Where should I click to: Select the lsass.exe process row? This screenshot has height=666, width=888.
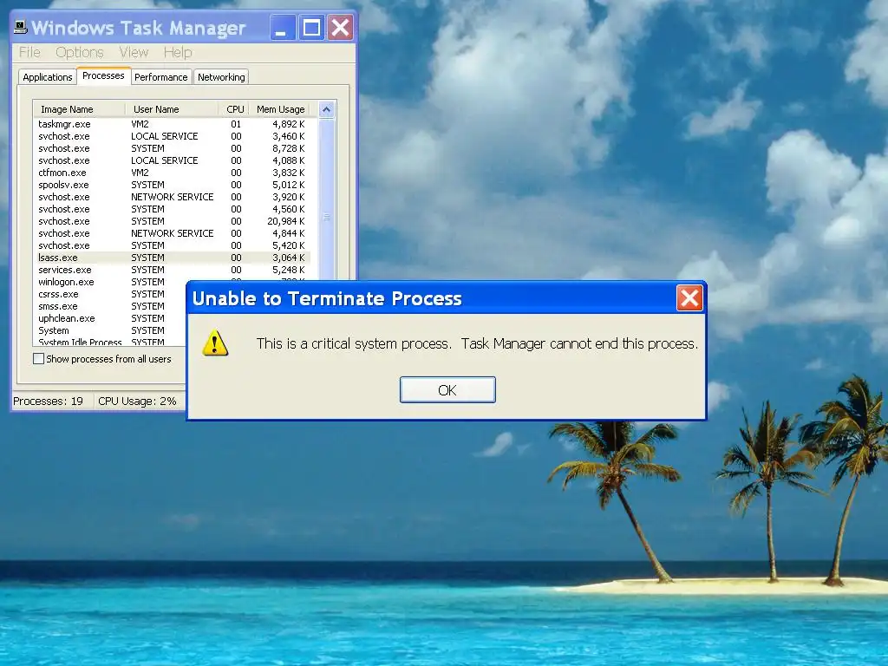(x=172, y=258)
